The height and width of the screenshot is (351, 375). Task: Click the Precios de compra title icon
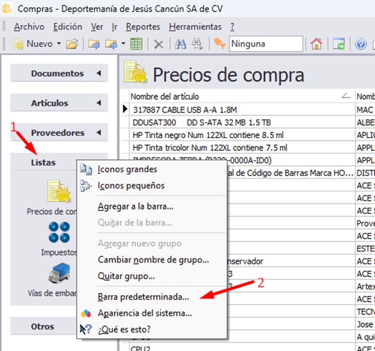coord(136,72)
